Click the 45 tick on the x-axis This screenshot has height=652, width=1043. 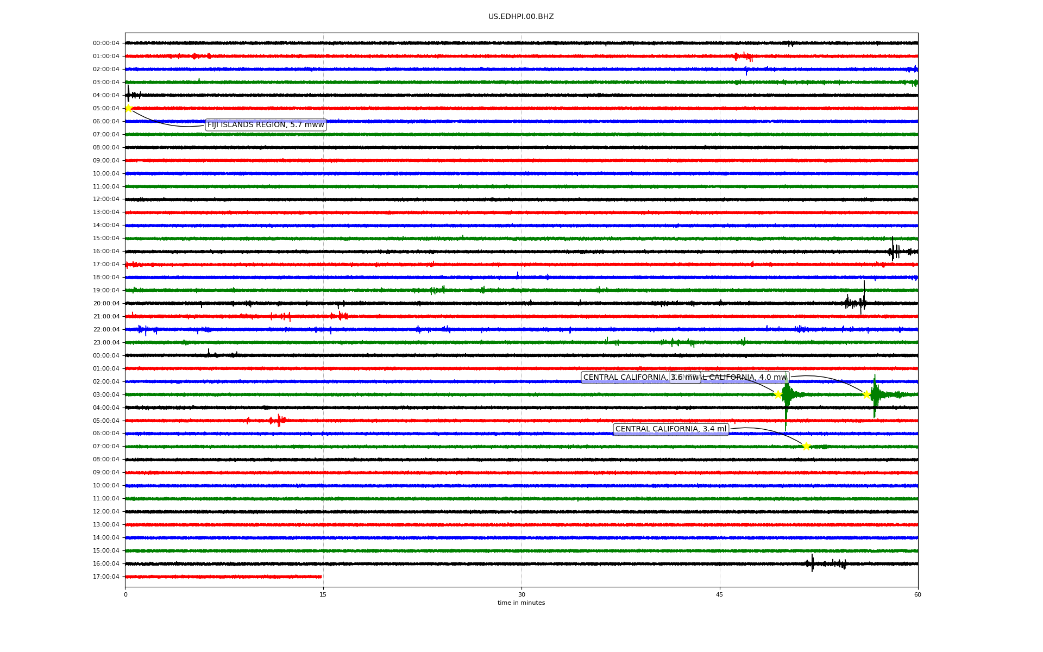(x=720, y=594)
